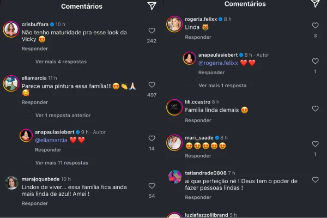Tap the share icon in left Comentários header
Image resolution: width=327 pixels, height=218 pixels.
(x=152, y=6)
